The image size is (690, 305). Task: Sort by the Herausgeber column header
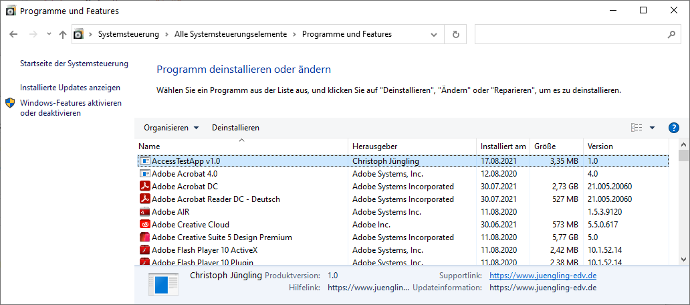(x=413, y=146)
